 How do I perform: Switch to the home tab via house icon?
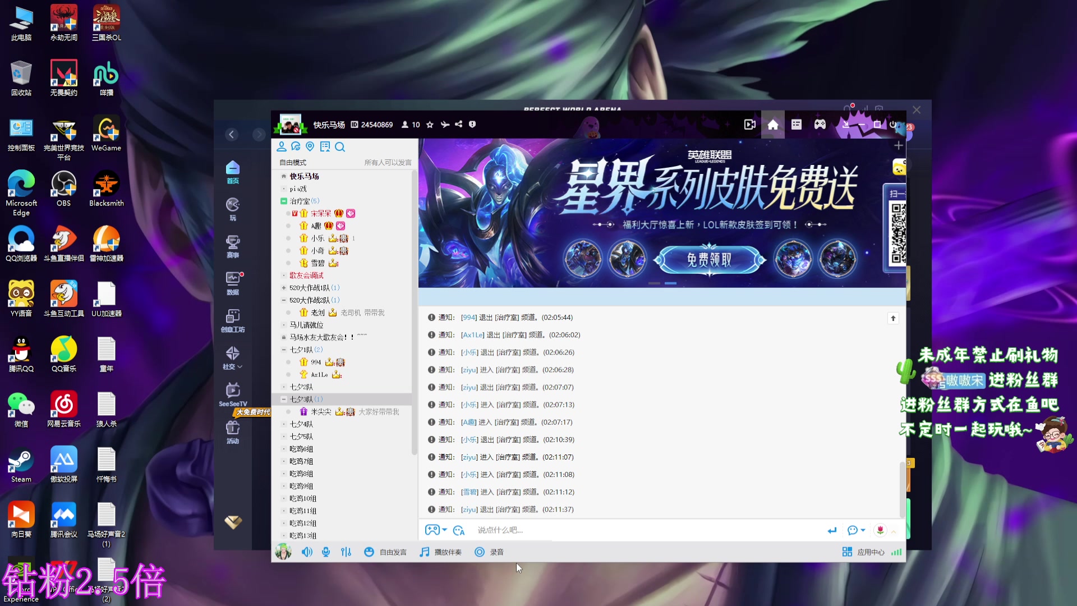pyautogui.click(x=772, y=125)
